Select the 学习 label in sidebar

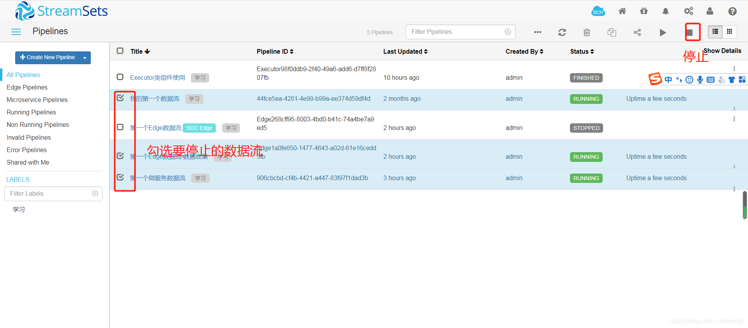[18, 209]
